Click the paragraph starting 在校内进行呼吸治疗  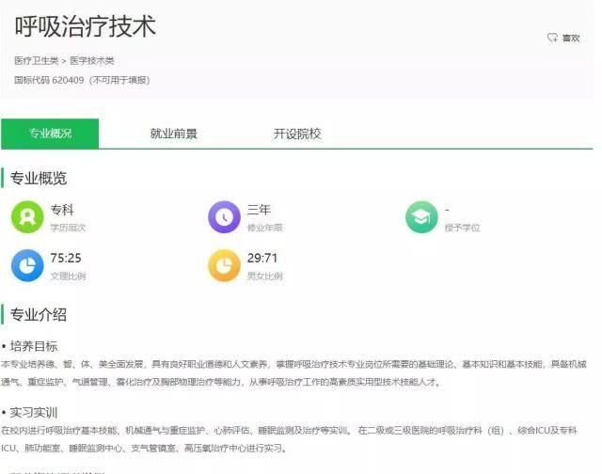click(289, 439)
